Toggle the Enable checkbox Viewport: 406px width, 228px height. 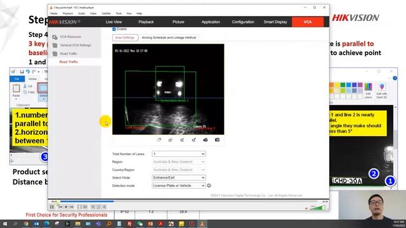(x=114, y=29)
